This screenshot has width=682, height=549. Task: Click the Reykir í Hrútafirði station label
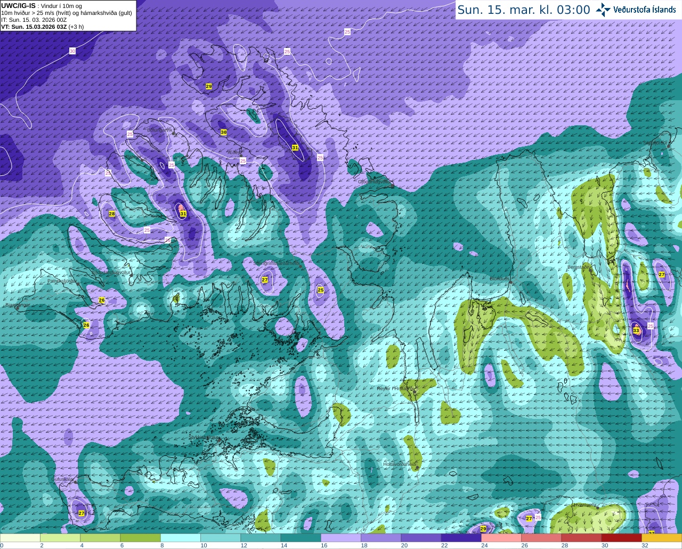[x=395, y=389]
